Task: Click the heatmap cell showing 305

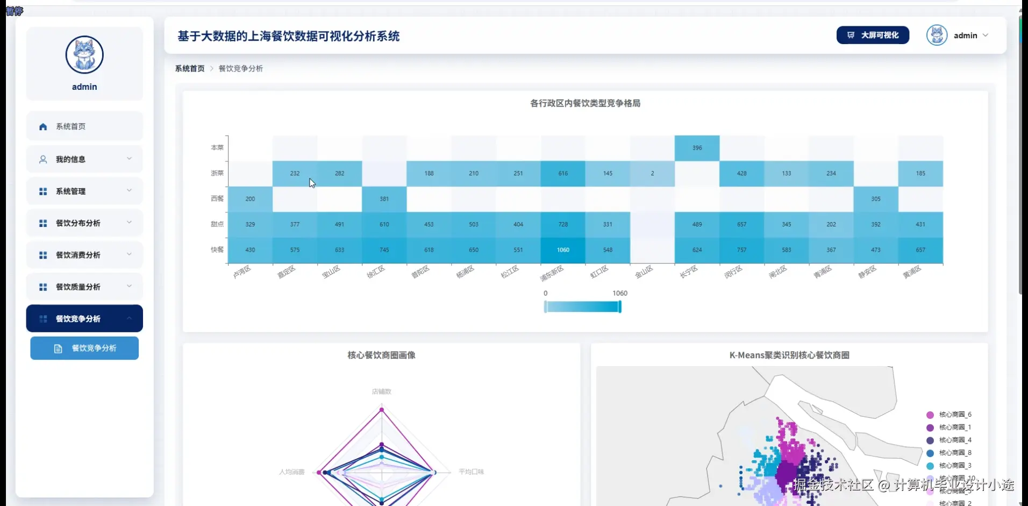Action: coord(876,199)
